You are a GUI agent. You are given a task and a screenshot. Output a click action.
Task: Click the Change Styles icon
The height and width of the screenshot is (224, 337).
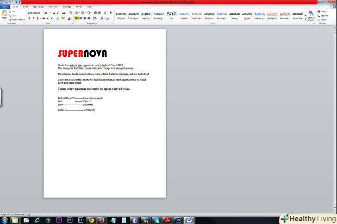[x=311, y=15]
